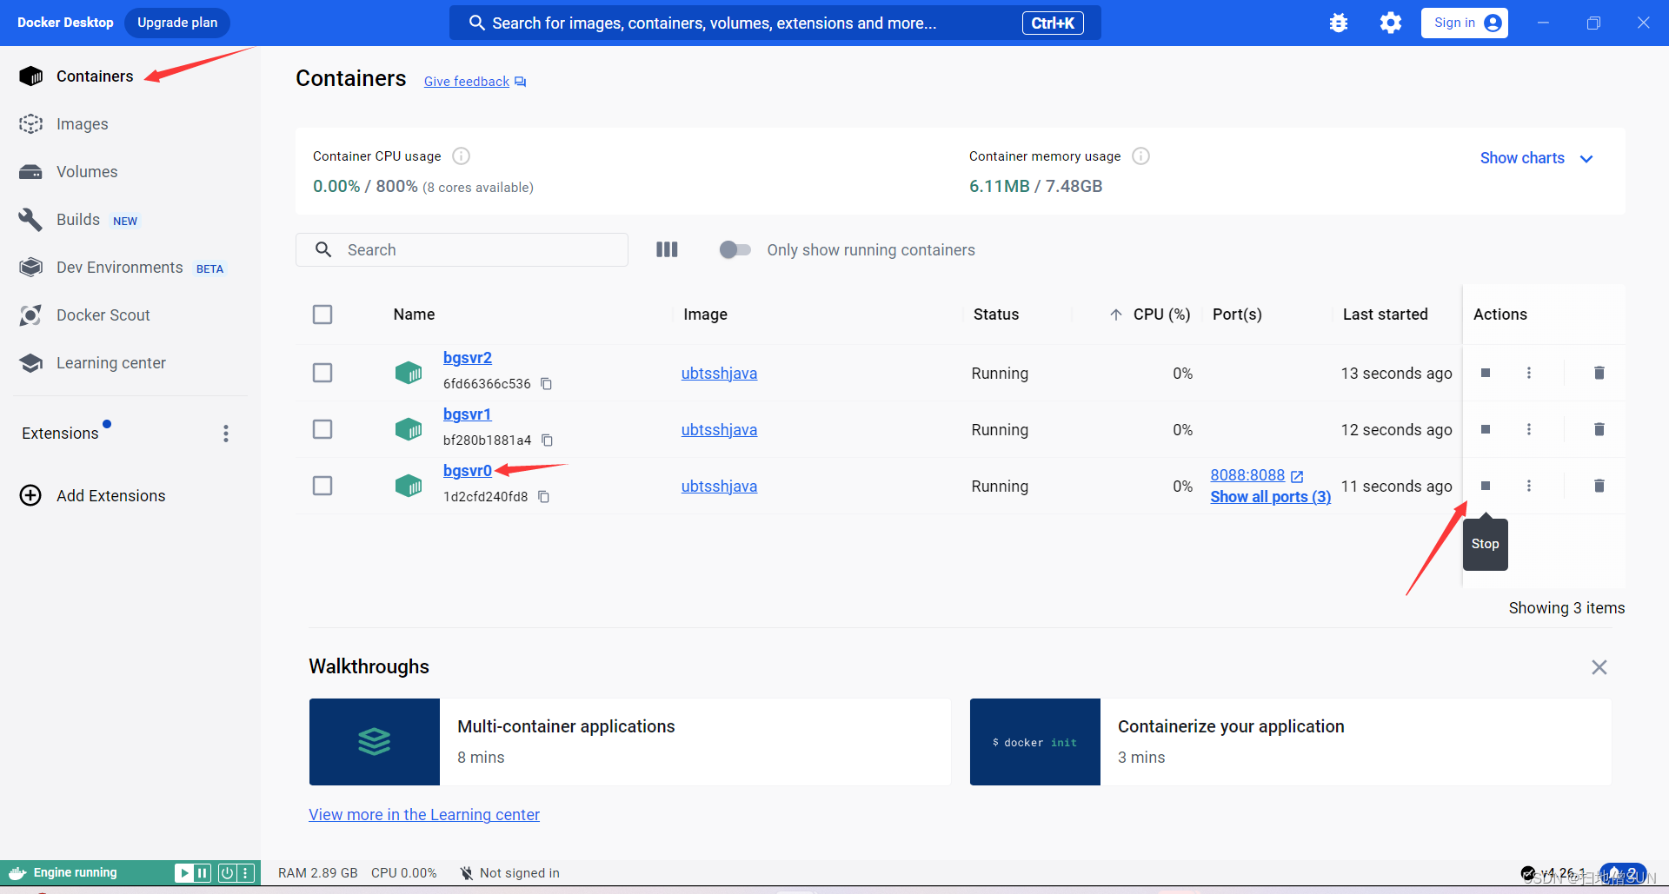This screenshot has height=894, width=1669.
Task: Click View more in the Learning center
Action: tap(424, 815)
